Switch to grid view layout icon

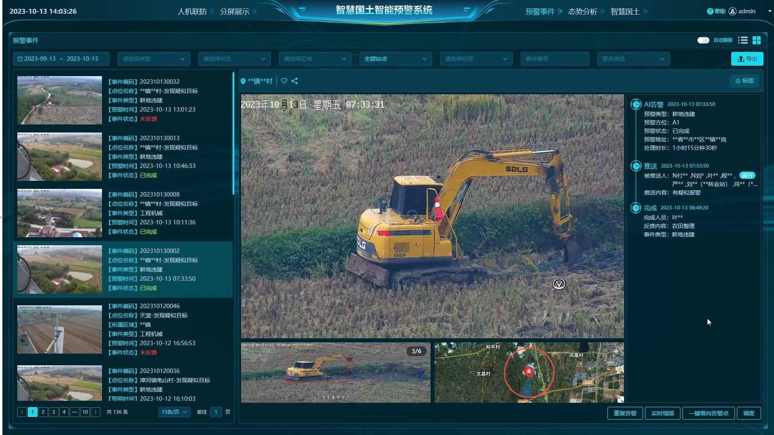click(757, 40)
